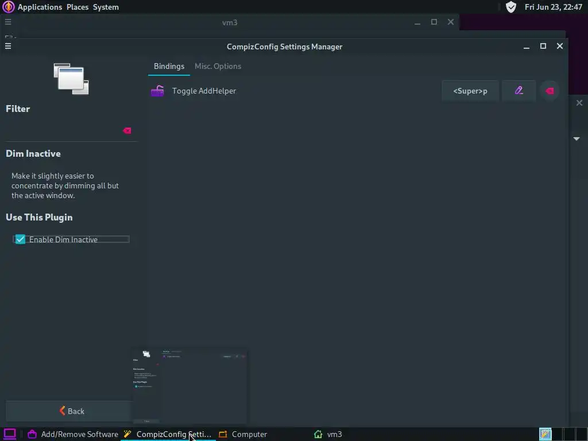The height and width of the screenshot is (441, 588).
Task: Close the CompizConfig Settings Manager window
Action: point(559,46)
